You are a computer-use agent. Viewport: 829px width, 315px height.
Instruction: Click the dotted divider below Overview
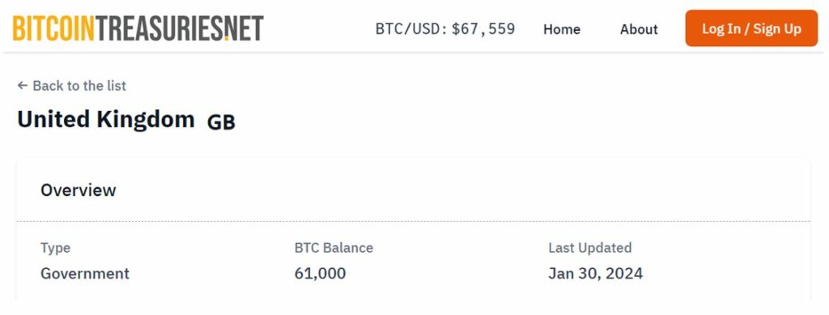coord(414,221)
